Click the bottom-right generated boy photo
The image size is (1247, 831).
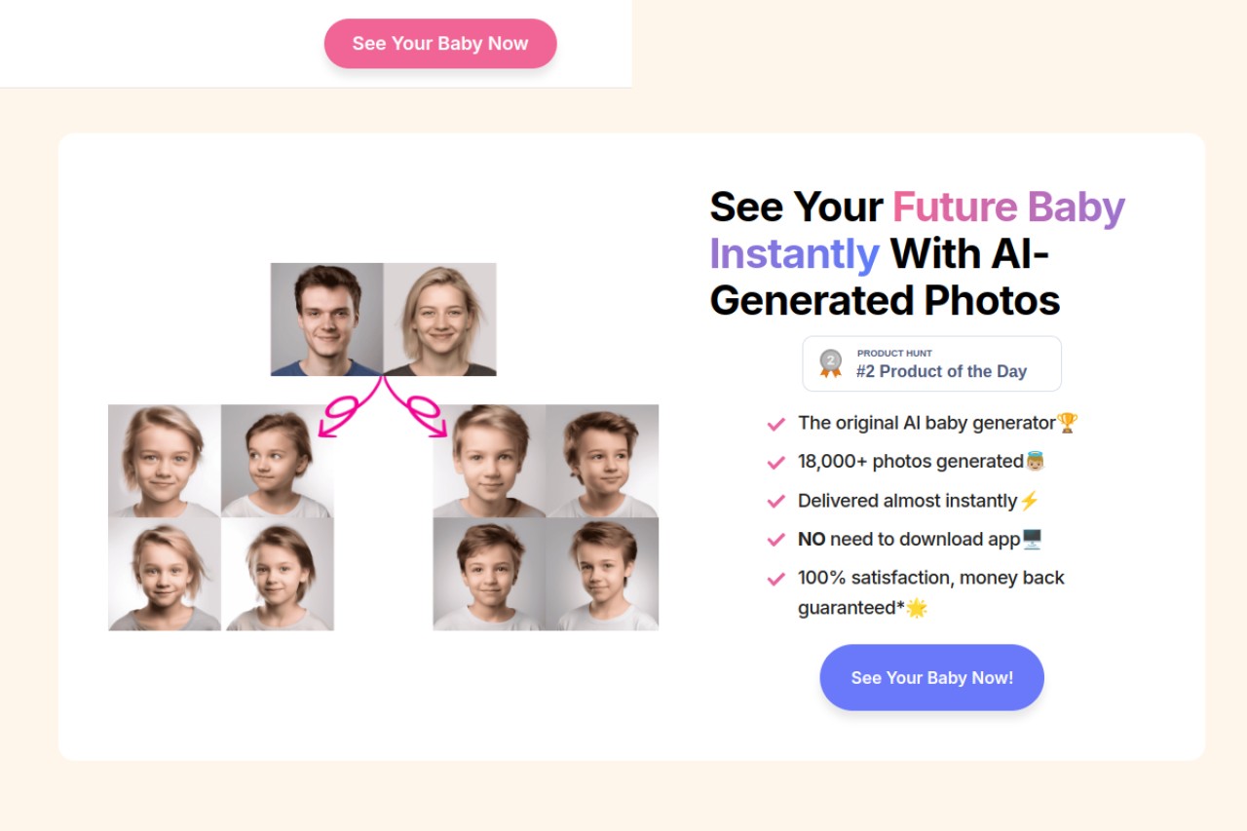click(x=602, y=574)
